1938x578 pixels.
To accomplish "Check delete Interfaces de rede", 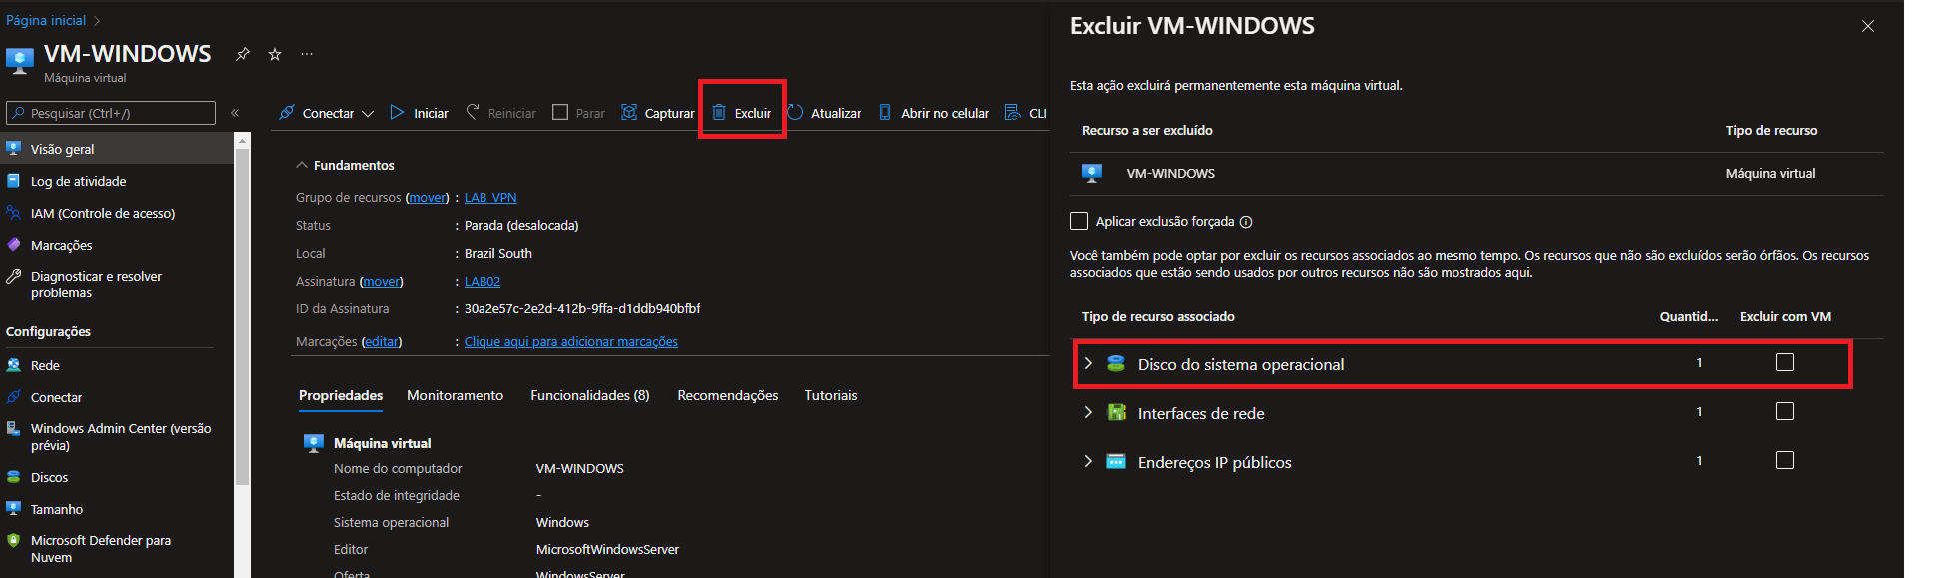I will pyautogui.click(x=1785, y=411).
